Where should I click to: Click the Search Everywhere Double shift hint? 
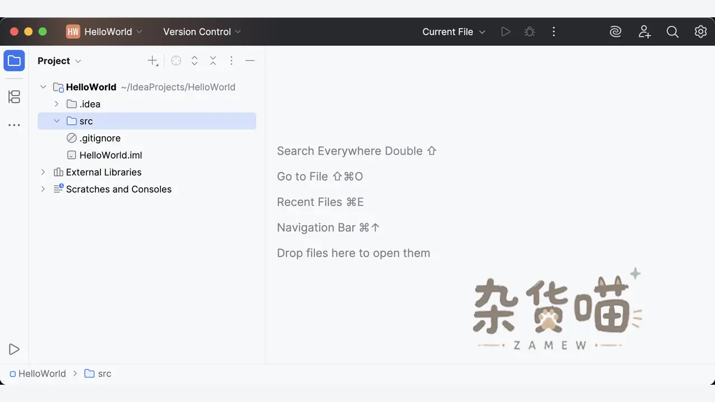[x=356, y=151]
